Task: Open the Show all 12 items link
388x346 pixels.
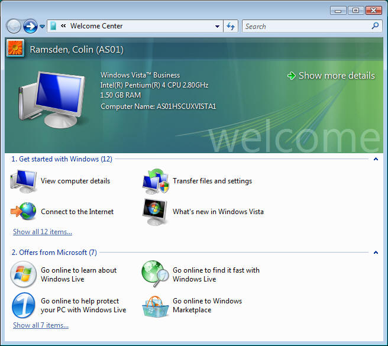Action: coord(43,232)
